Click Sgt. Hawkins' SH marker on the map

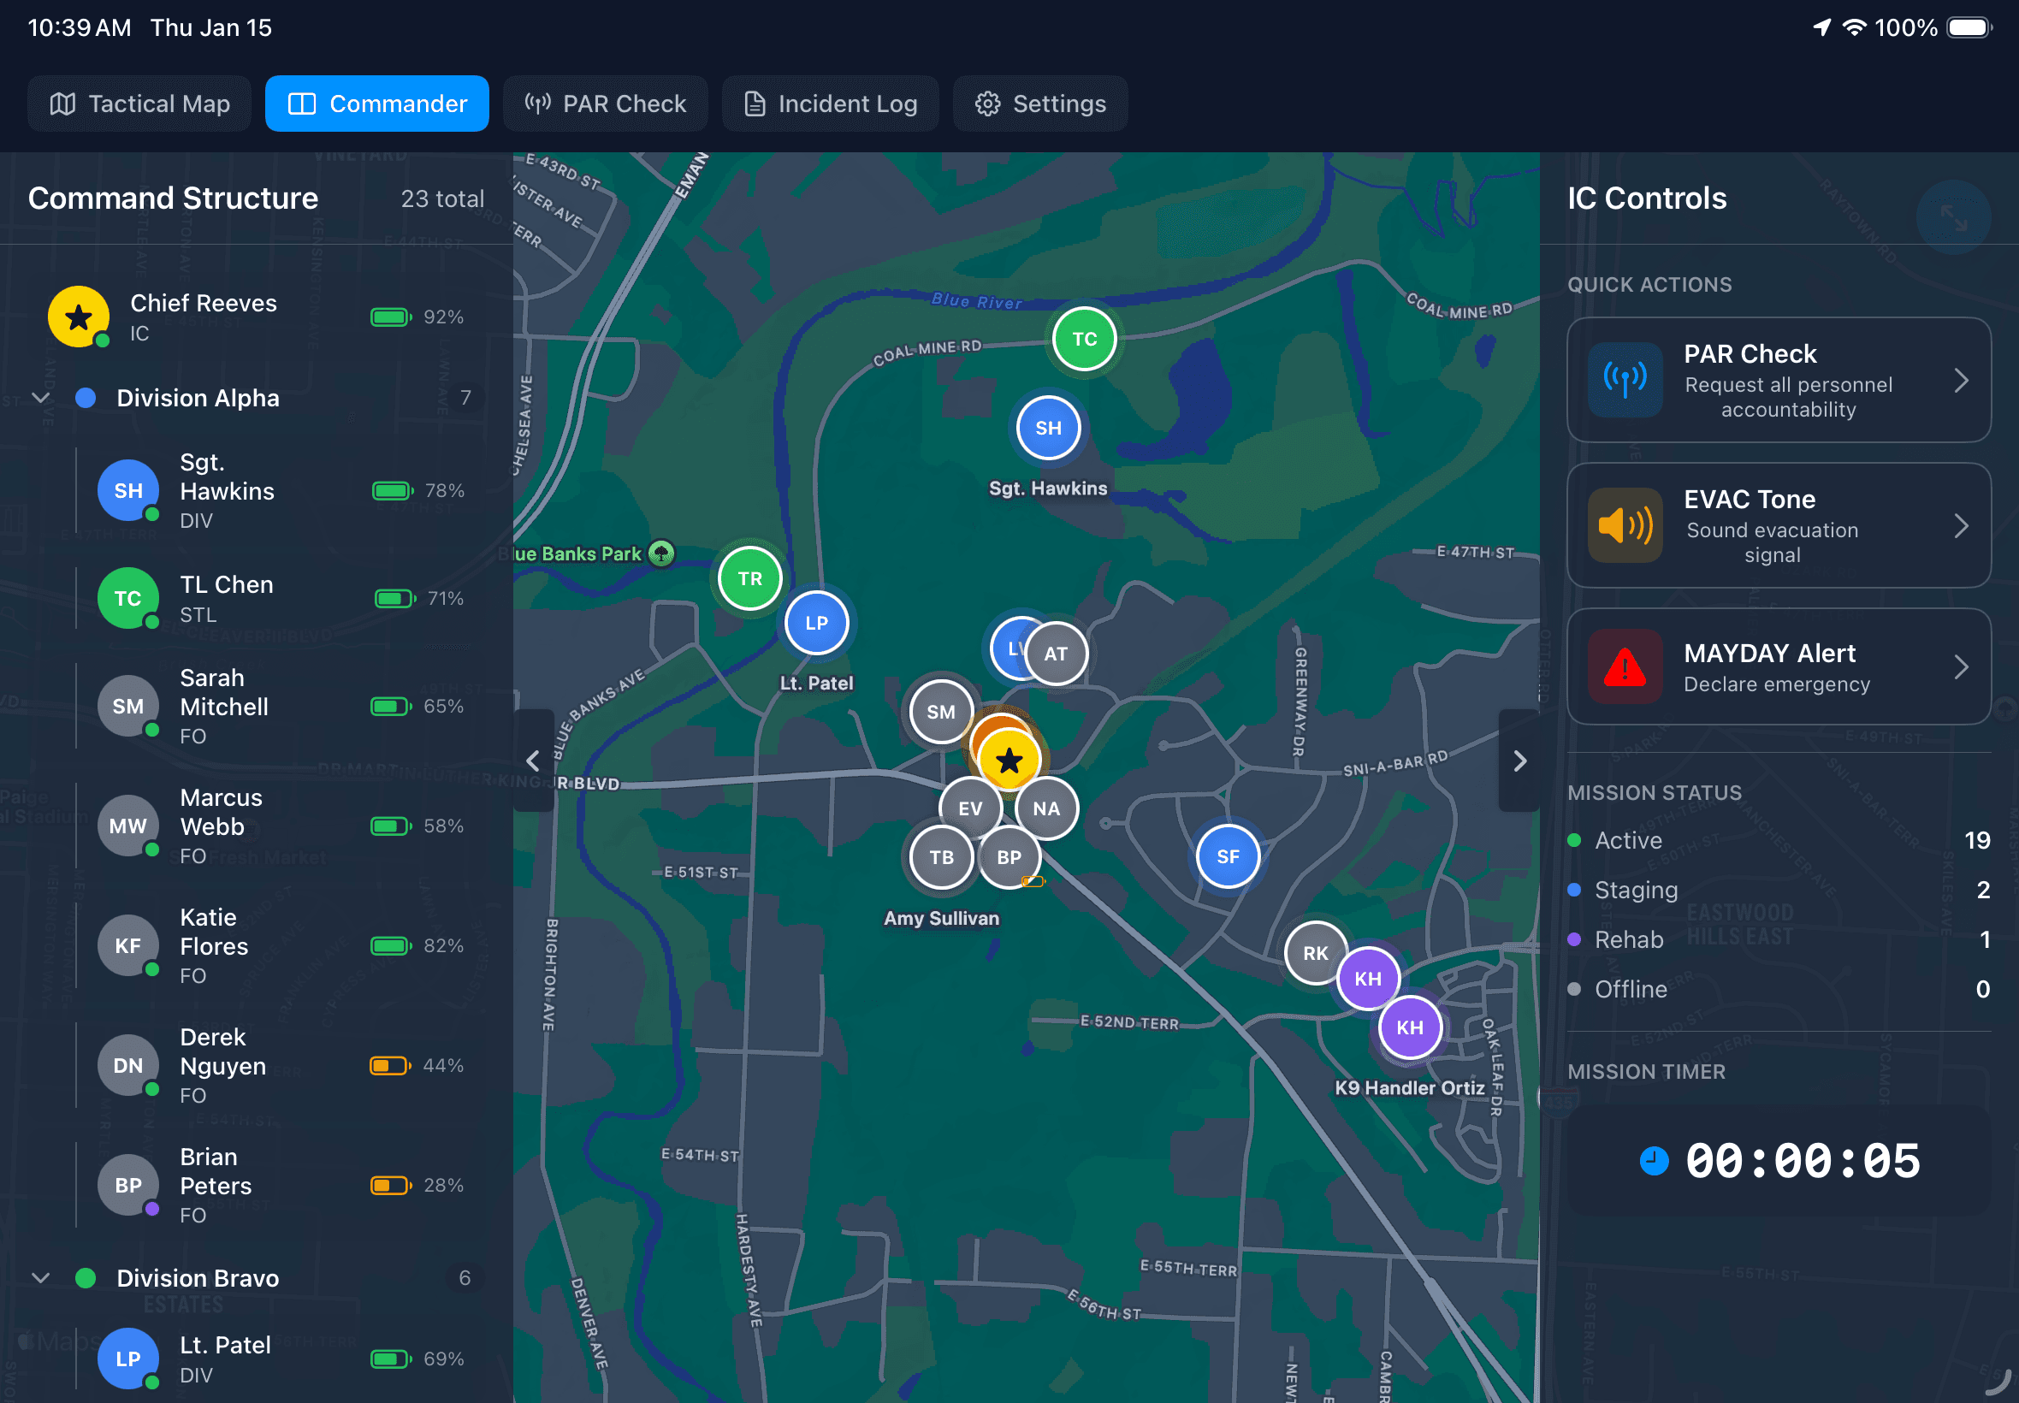coord(1048,428)
